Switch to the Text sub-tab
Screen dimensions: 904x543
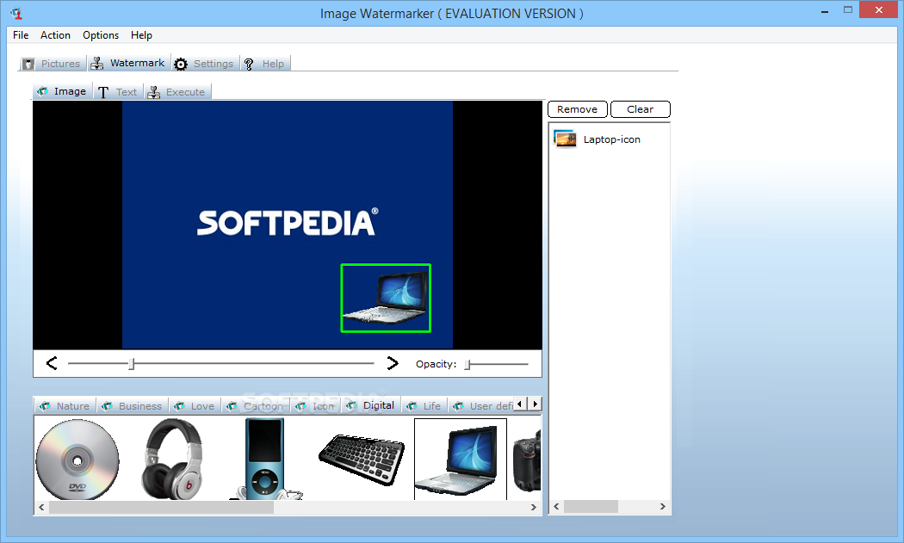[x=118, y=92]
